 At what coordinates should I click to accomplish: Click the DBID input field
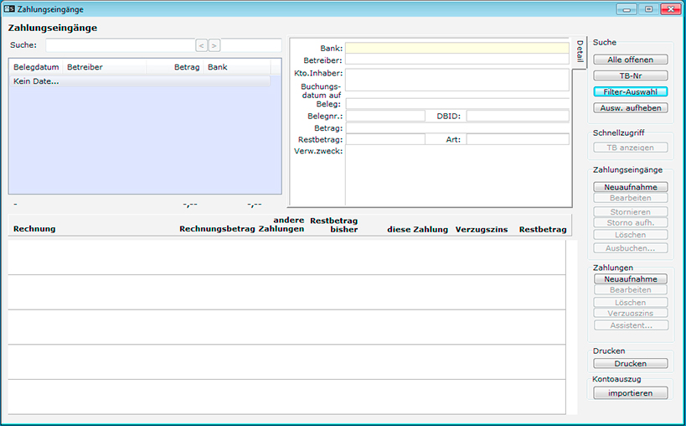point(517,116)
